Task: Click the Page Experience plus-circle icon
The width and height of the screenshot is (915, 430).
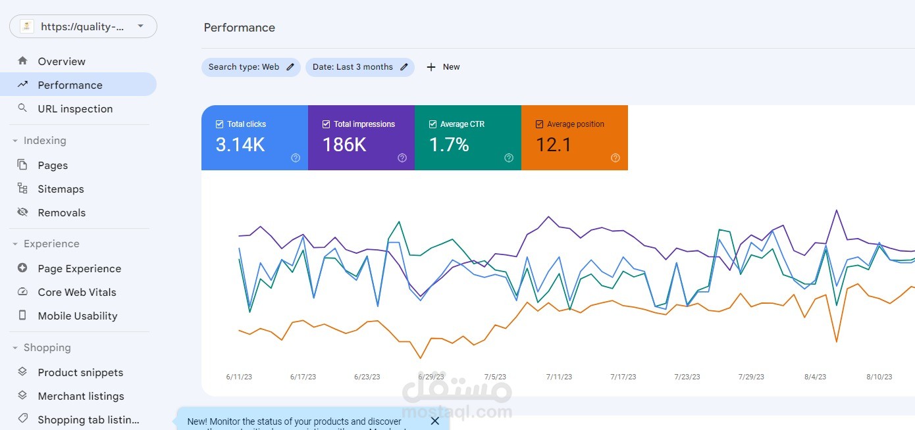Action: 22,268
